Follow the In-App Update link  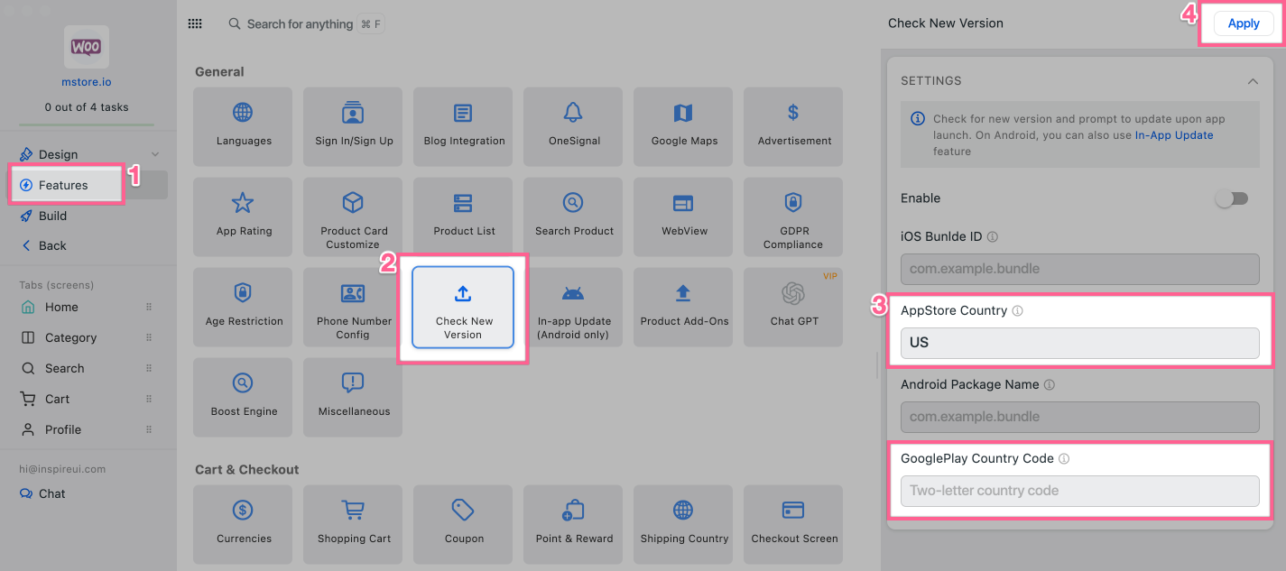coord(1173,135)
